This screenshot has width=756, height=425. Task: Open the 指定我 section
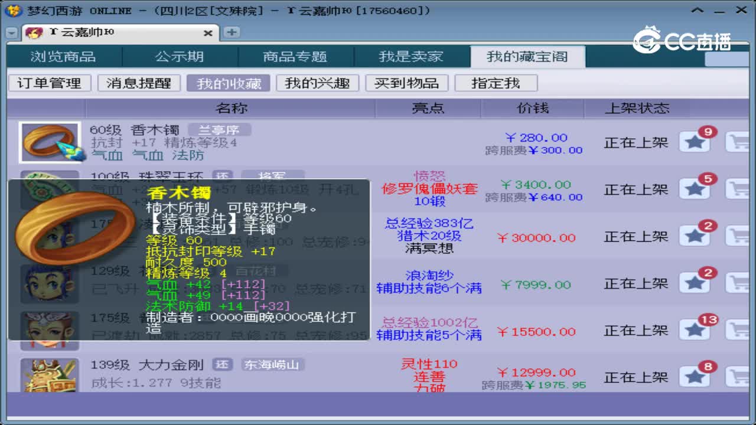point(496,83)
